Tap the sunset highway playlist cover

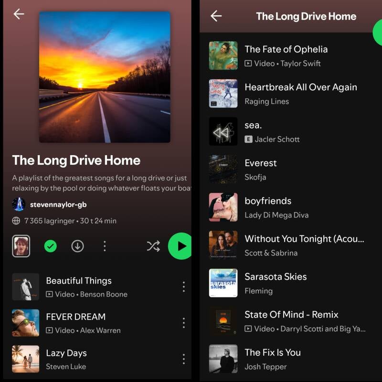[105, 77]
